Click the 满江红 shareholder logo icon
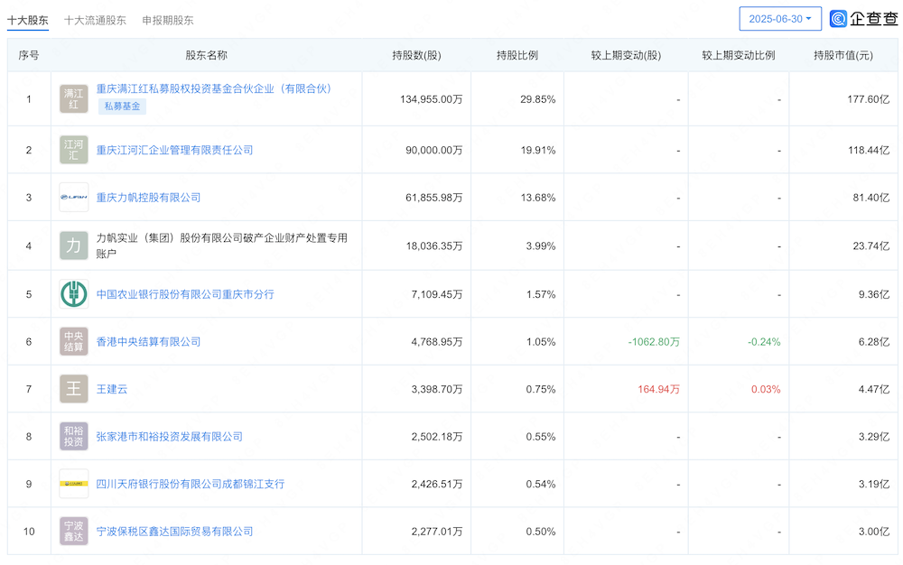 tap(73, 99)
